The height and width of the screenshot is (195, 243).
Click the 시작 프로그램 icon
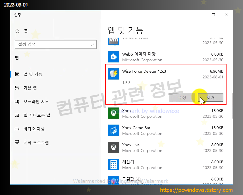[x=17, y=143]
